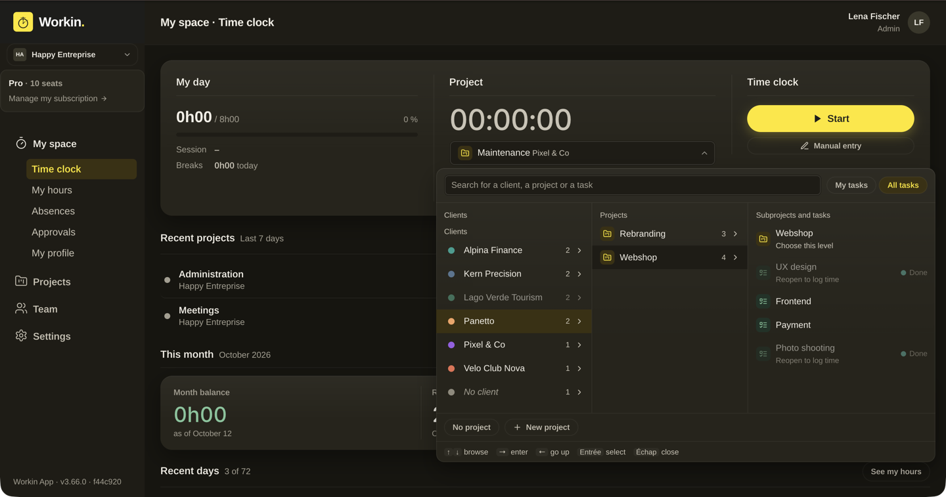Click the Payment task list icon

pyautogui.click(x=763, y=325)
